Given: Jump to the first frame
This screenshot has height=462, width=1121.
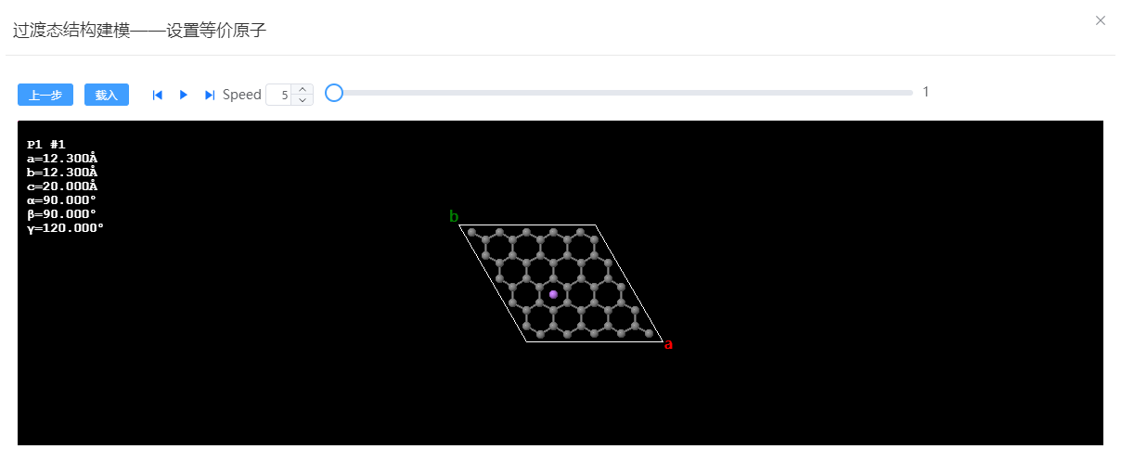Looking at the screenshot, I should (158, 95).
